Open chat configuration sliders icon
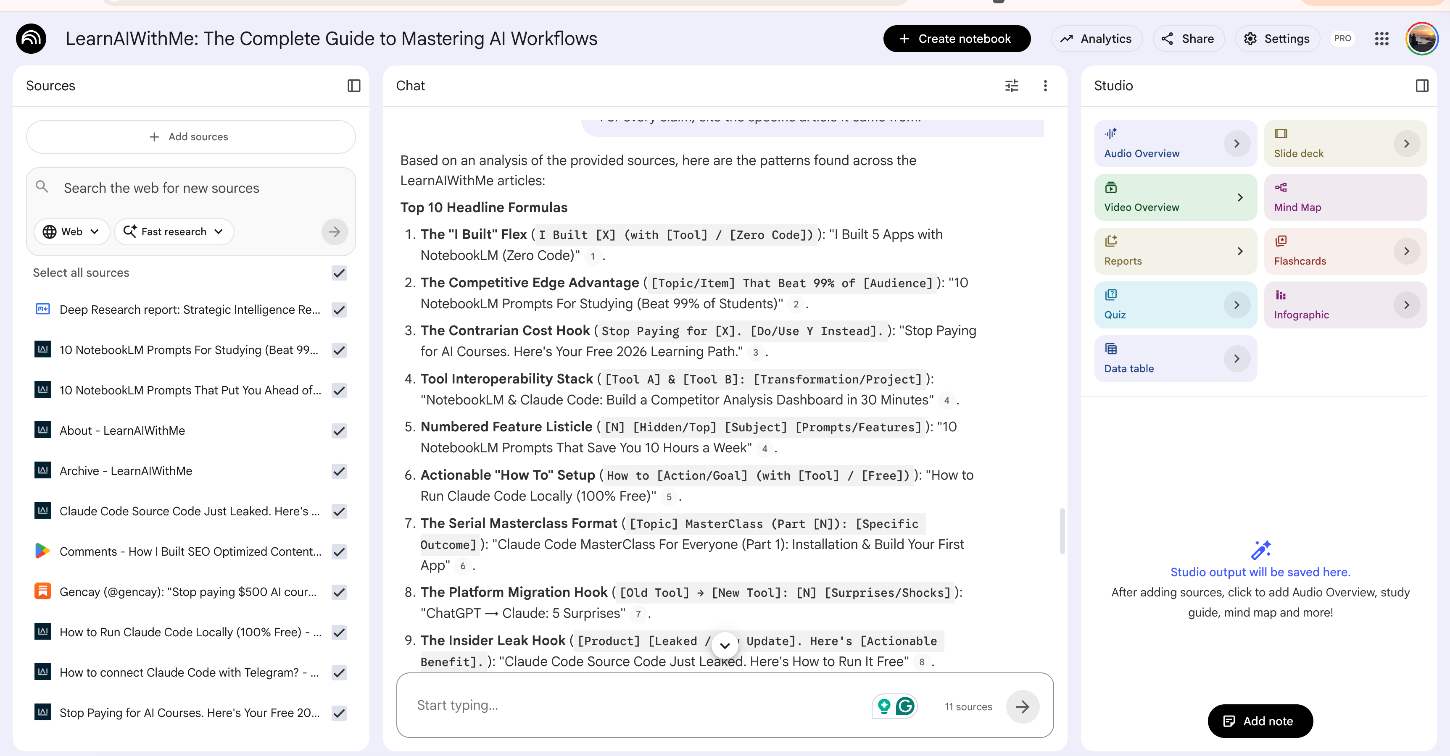 (1012, 86)
